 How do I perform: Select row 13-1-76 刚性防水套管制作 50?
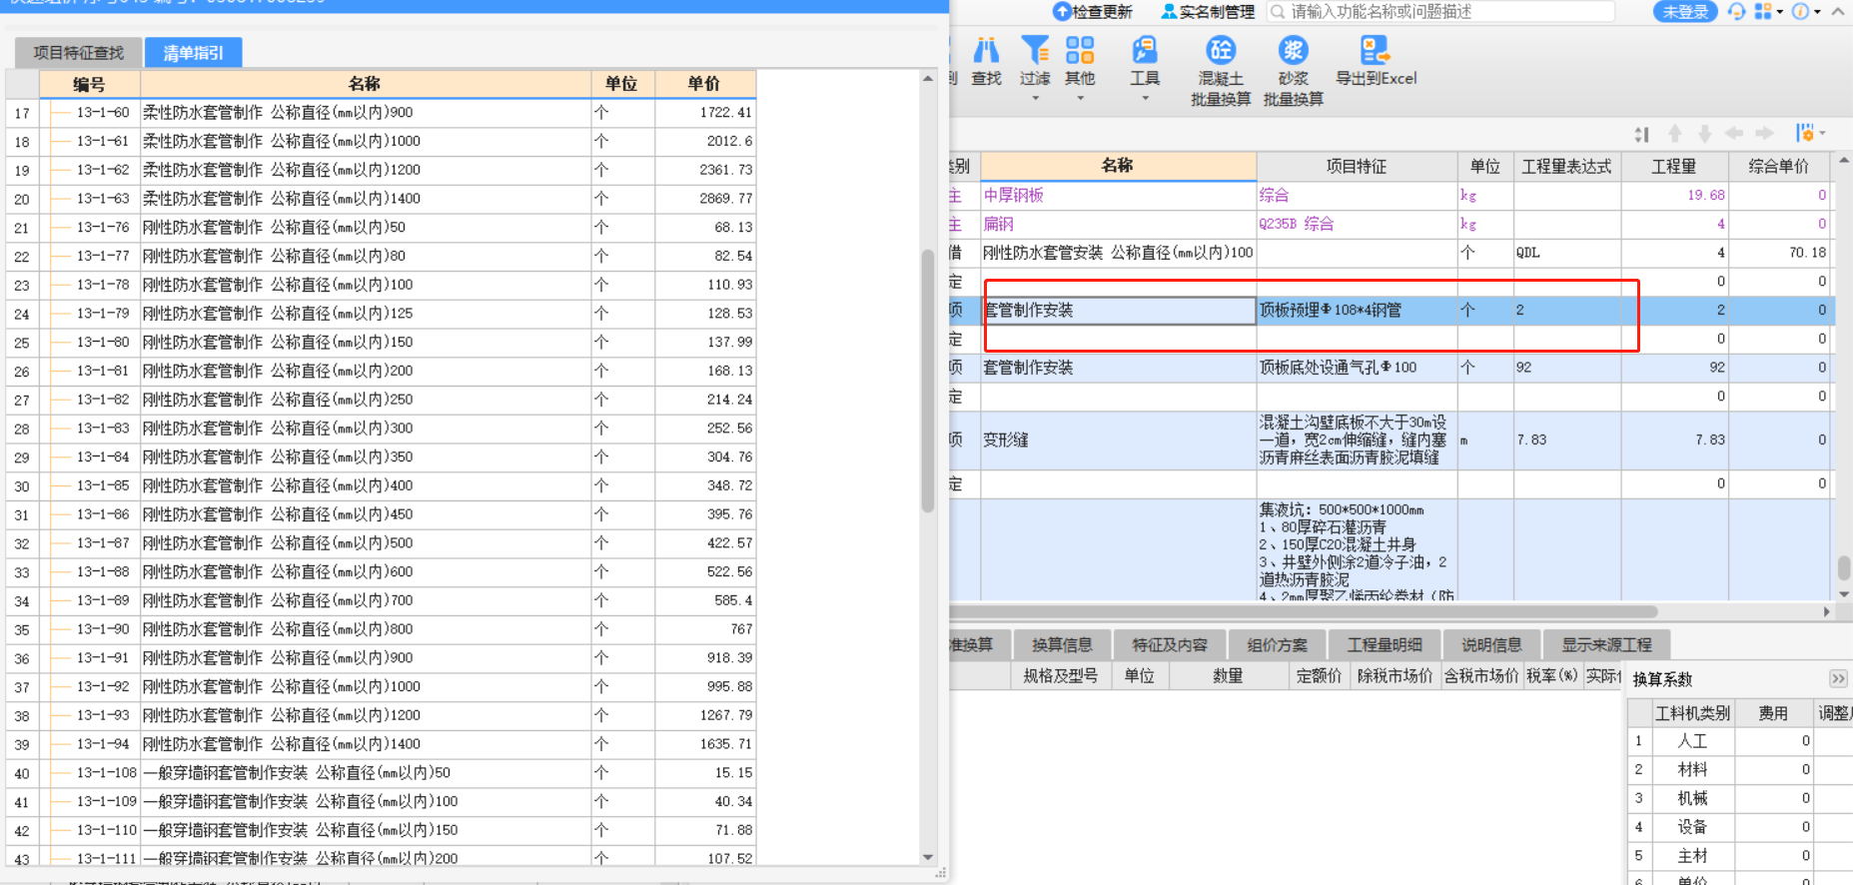pyautogui.click(x=381, y=228)
